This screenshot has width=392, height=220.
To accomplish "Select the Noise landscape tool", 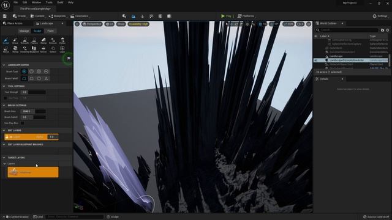I will pyautogui.click(x=6, y=49).
